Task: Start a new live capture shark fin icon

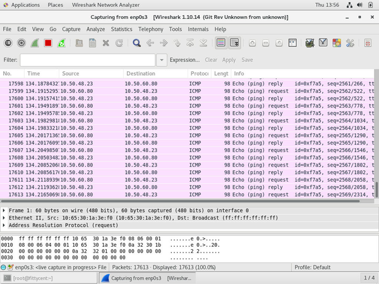Action: coord(35,43)
